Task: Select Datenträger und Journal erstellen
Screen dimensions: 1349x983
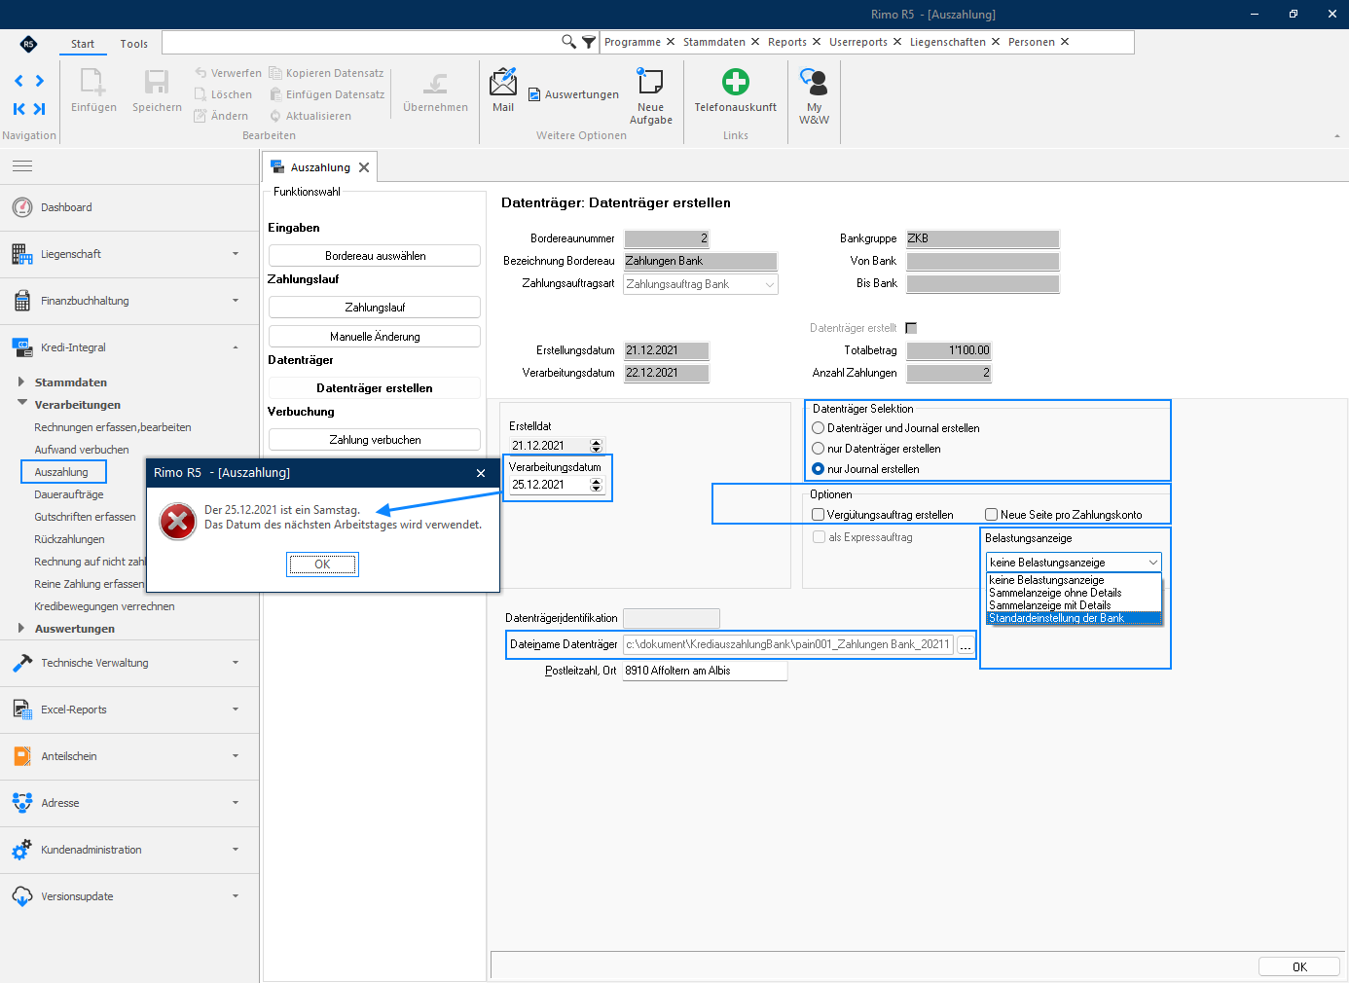Action: [x=818, y=428]
